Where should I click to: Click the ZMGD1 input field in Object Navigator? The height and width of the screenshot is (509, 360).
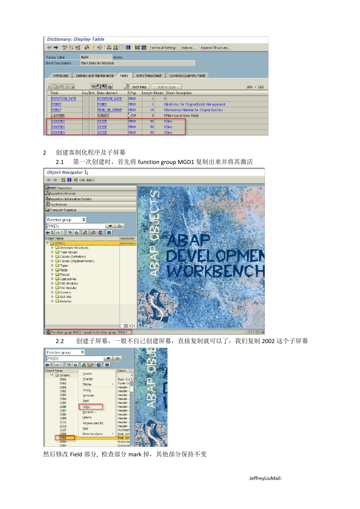click(x=75, y=226)
